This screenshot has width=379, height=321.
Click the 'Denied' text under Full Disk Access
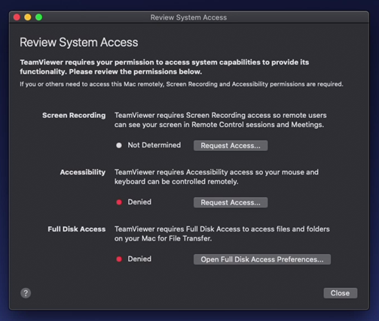click(139, 259)
